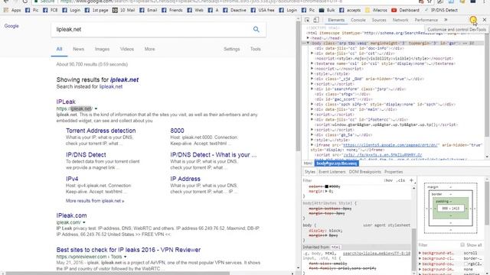Click More results from ipleak.net

pyautogui.click(x=95, y=201)
